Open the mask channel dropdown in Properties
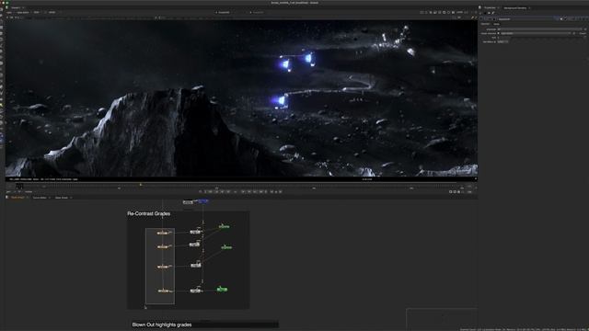The height and width of the screenshot is (331, 589). click(535, 33)
